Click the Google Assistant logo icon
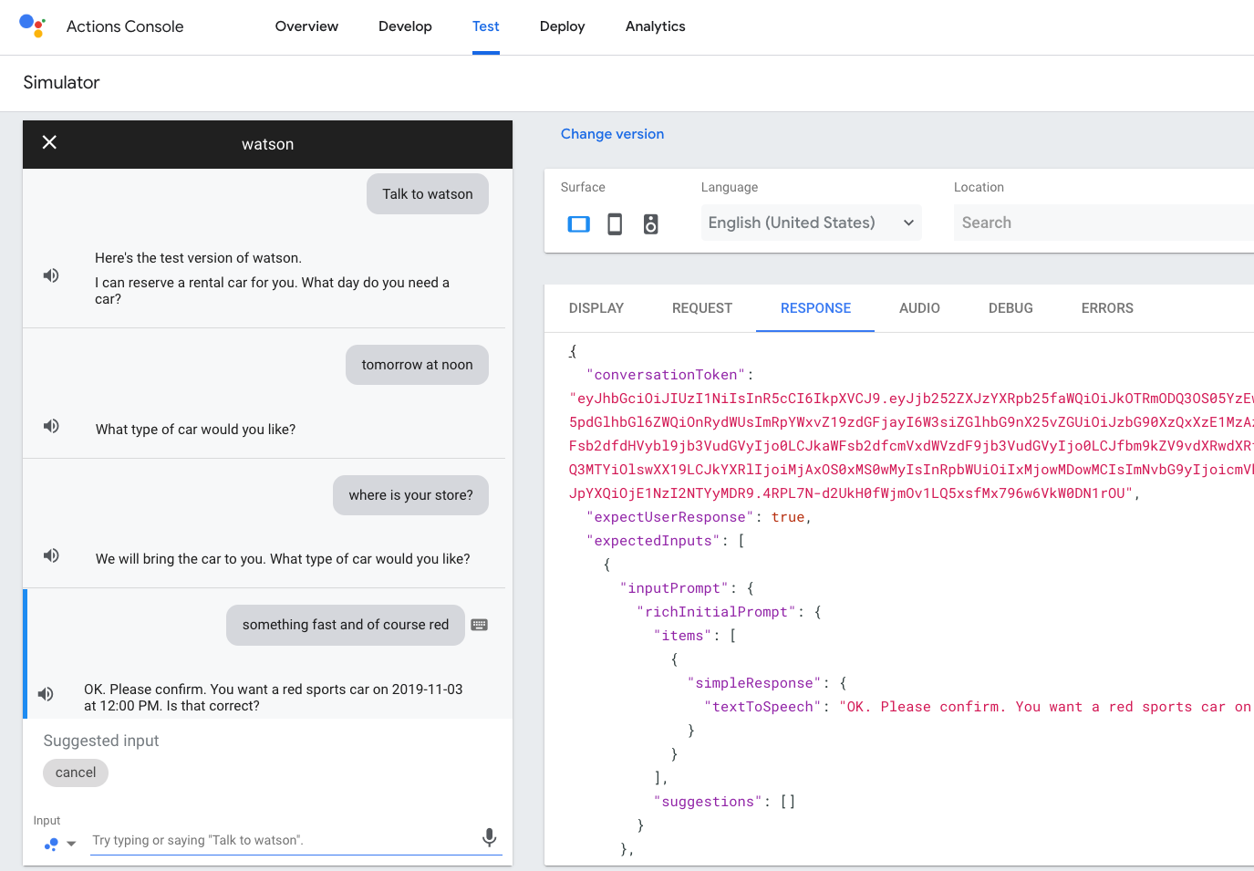The width and height of the screenshot is (1254, 871). coord(32,26)
